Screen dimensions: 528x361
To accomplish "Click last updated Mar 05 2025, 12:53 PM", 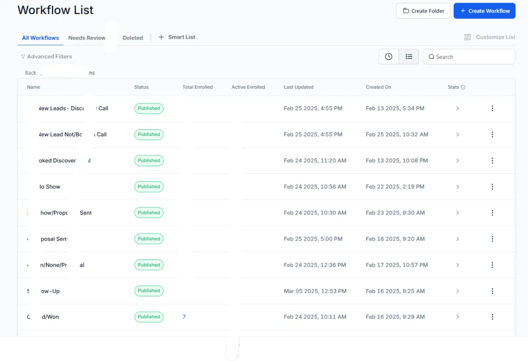I will coord(315,291).
